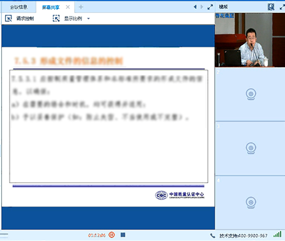The image size is (285, 241).
Task: Stop the recording with blue square button
Action: [x=123, y=235]
